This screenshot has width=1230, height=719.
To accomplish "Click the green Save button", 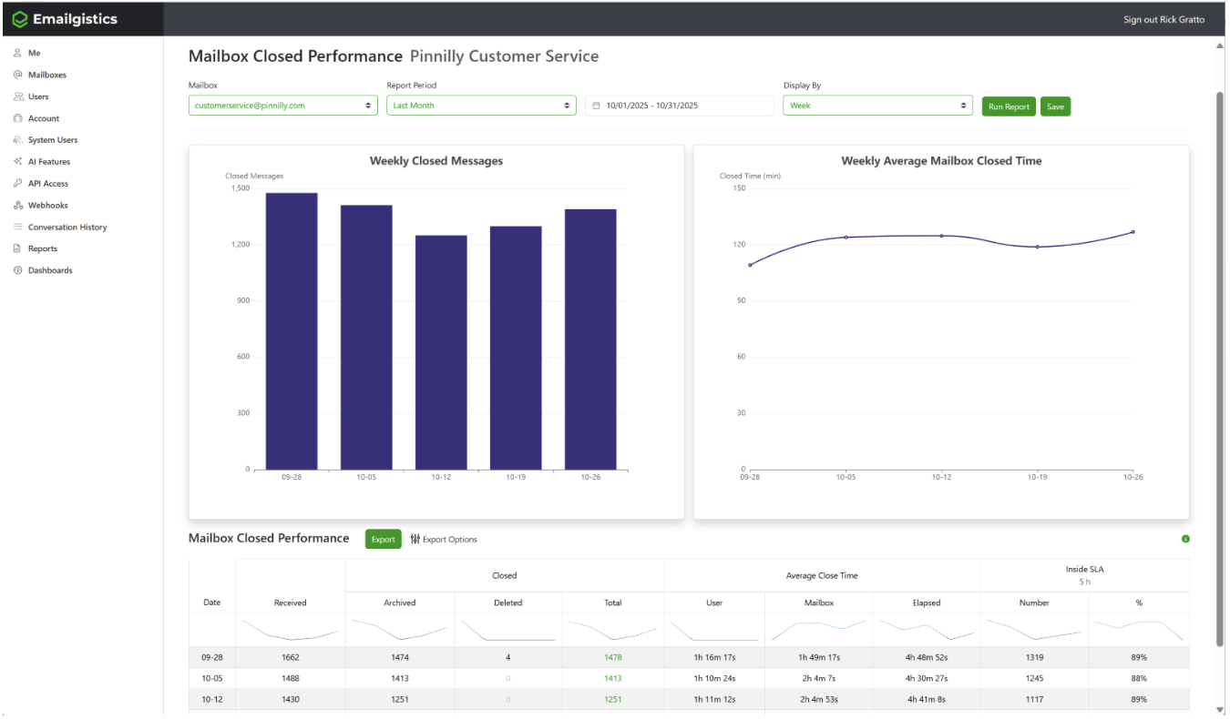I will (x=1055, y=106).
